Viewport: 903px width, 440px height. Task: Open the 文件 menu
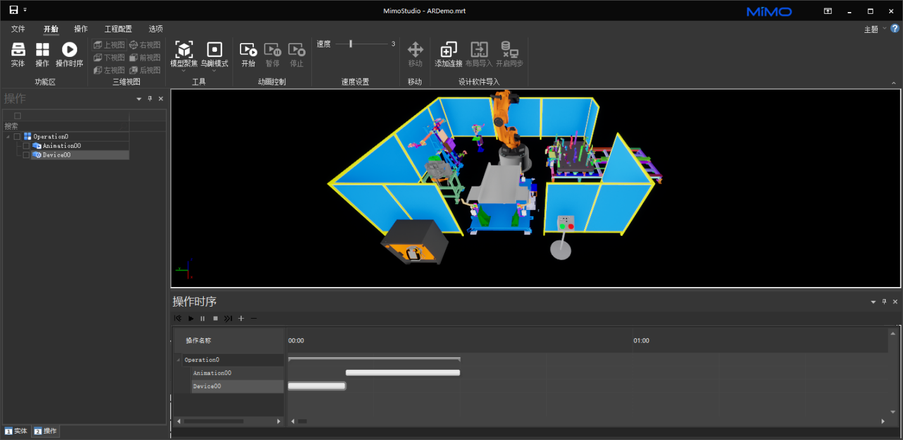(18, 29)
